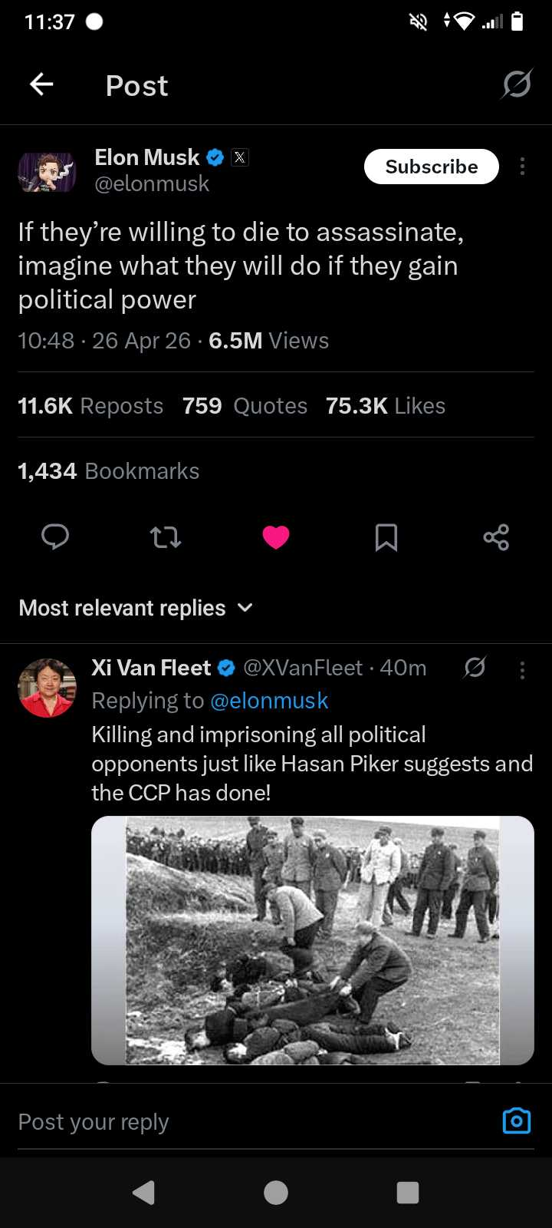The height and width of the screenshot is (1228, 552).
Task: View the 11.6K Reposts list
Action: click(x=90, y=406)
